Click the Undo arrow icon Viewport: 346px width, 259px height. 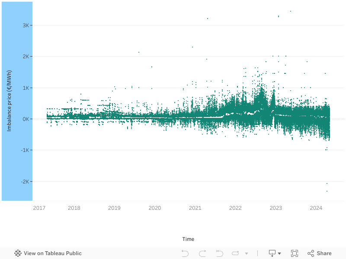(185, 253)
